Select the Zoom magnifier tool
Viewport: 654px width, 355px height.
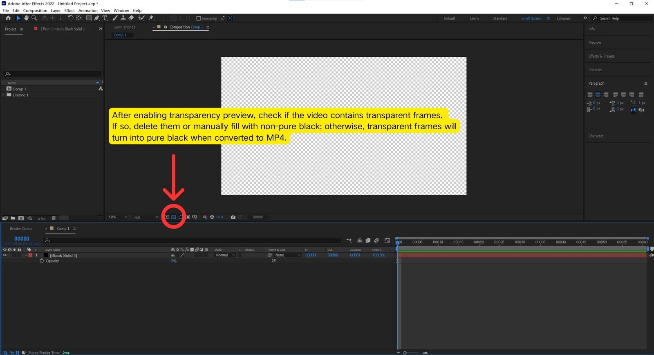click(x=34, y=18)
